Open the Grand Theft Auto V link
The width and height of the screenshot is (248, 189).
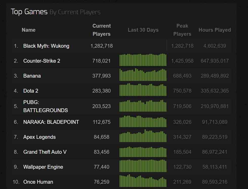click(x=45, y=152)
